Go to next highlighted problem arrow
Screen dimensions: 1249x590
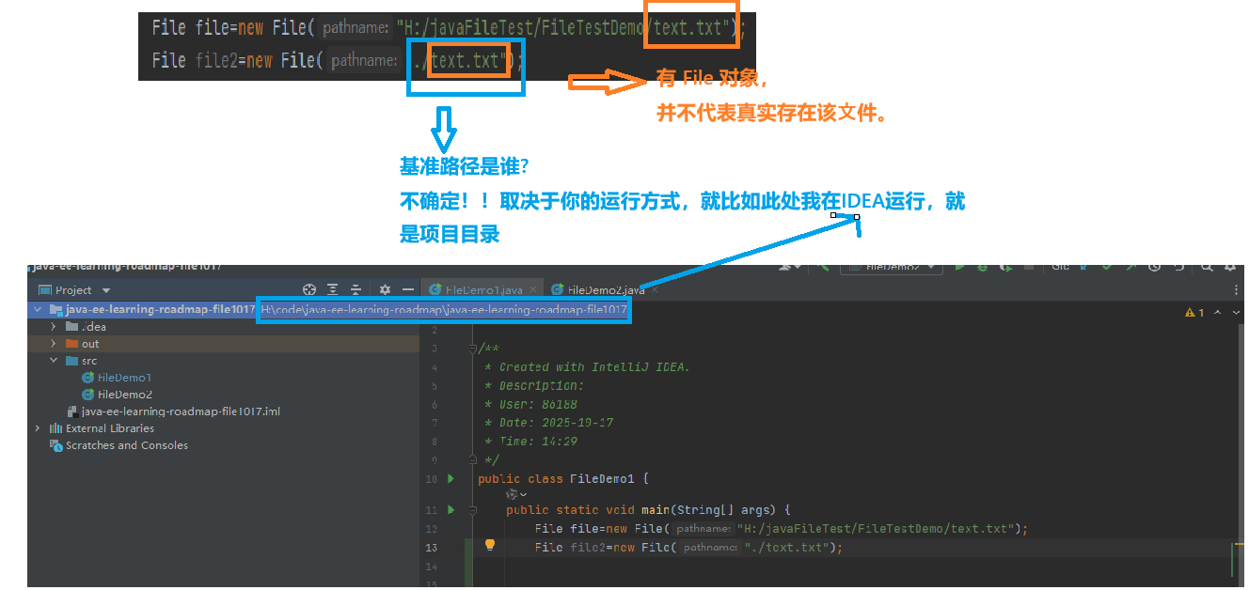tap(1234, 313)
